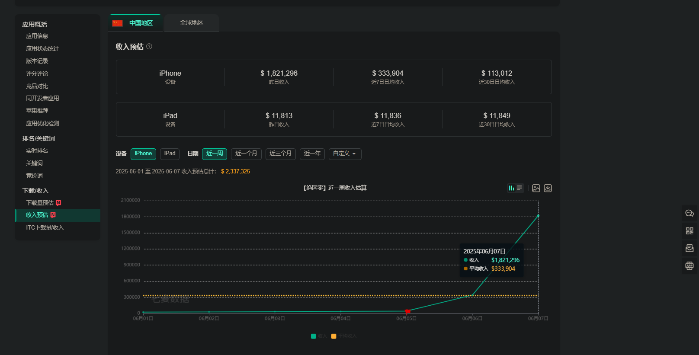The width and height of the screenshot is (699, 355).
Task: Open 应用优化检测 in the sidebar
Action: (x=42, y=124)
